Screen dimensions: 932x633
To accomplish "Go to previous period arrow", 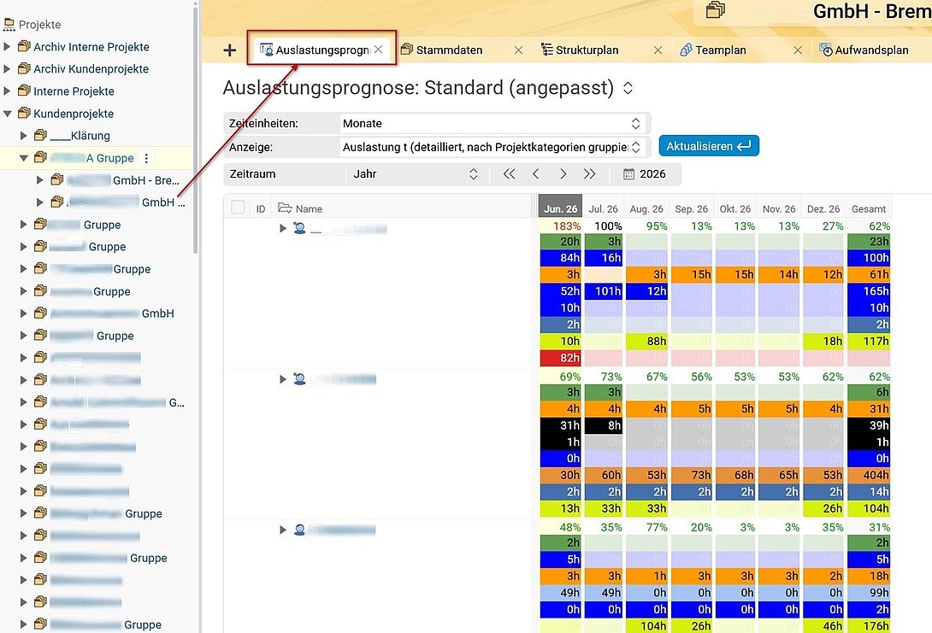I will [535, 174].
